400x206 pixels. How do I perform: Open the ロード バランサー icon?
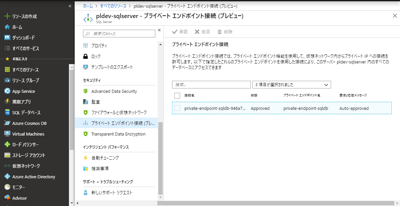7,145
